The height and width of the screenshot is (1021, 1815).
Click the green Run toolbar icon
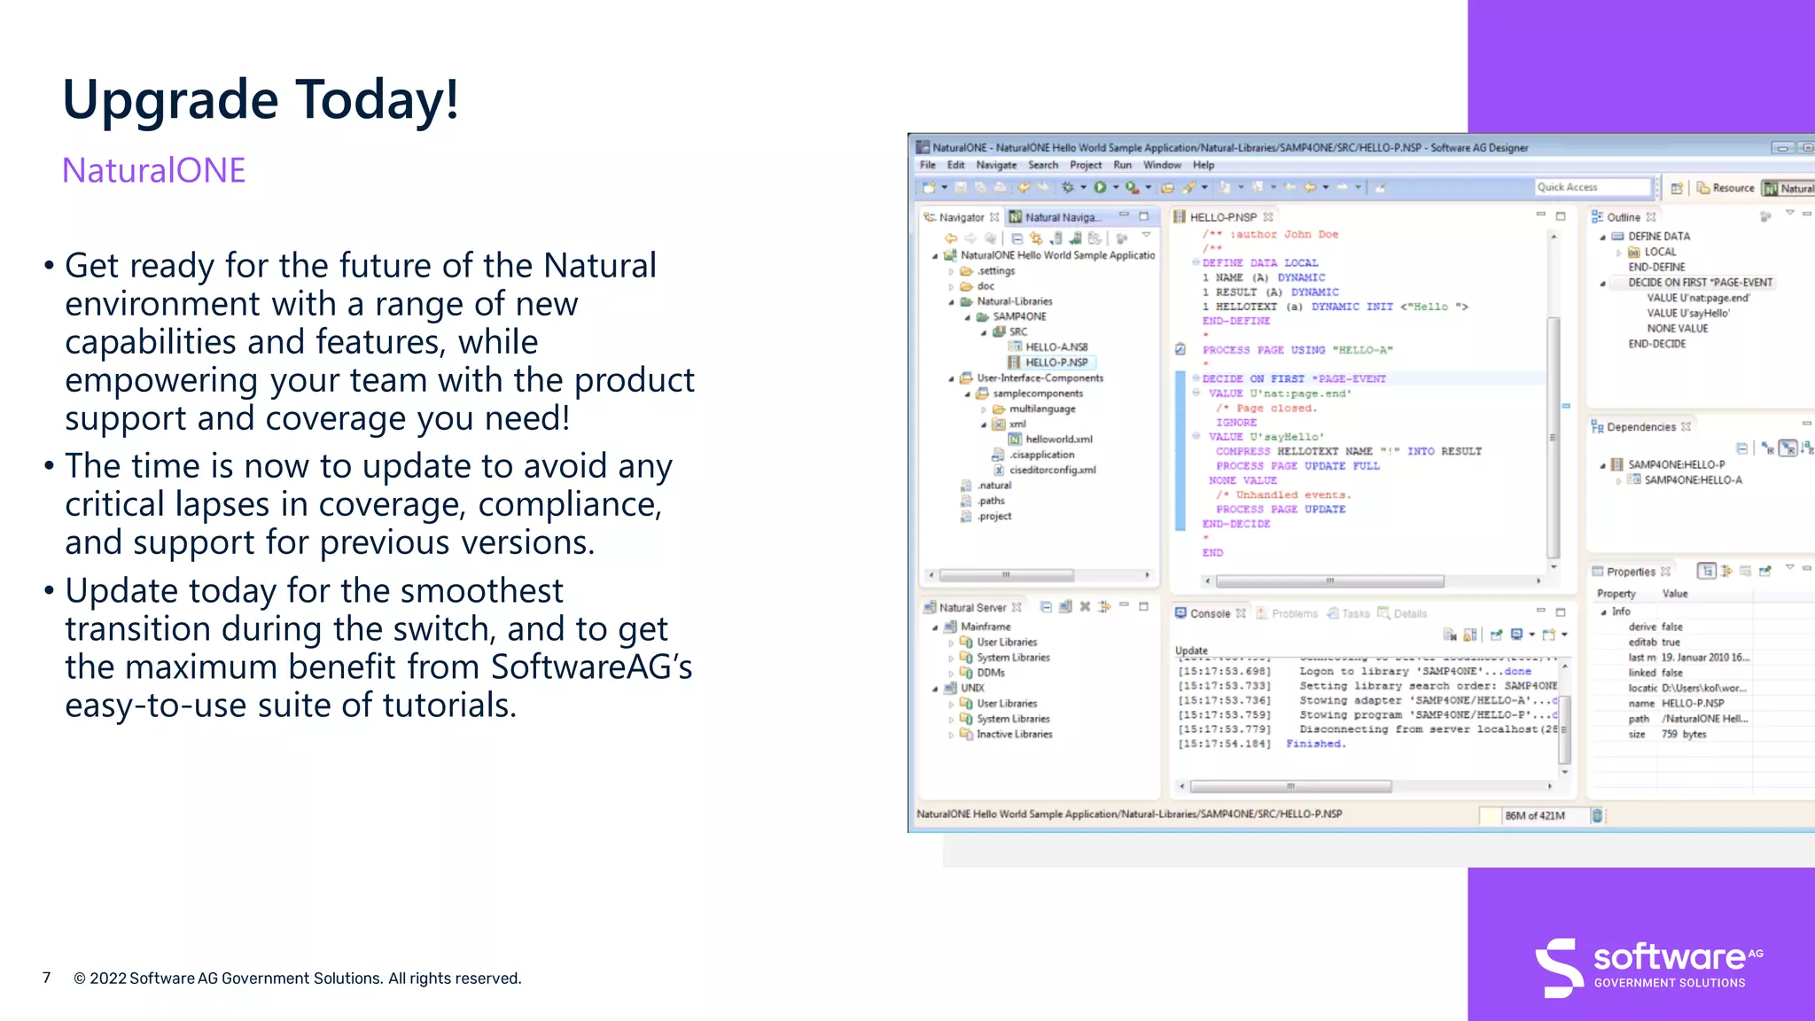tap(1100, 187)
